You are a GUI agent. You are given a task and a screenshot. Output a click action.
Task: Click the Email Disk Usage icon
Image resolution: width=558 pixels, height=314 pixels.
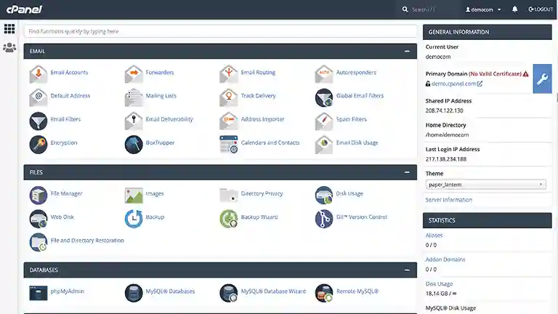[x=324, y=144]
